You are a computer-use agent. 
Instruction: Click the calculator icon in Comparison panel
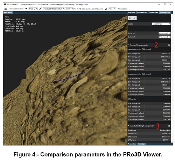point(130,18)
